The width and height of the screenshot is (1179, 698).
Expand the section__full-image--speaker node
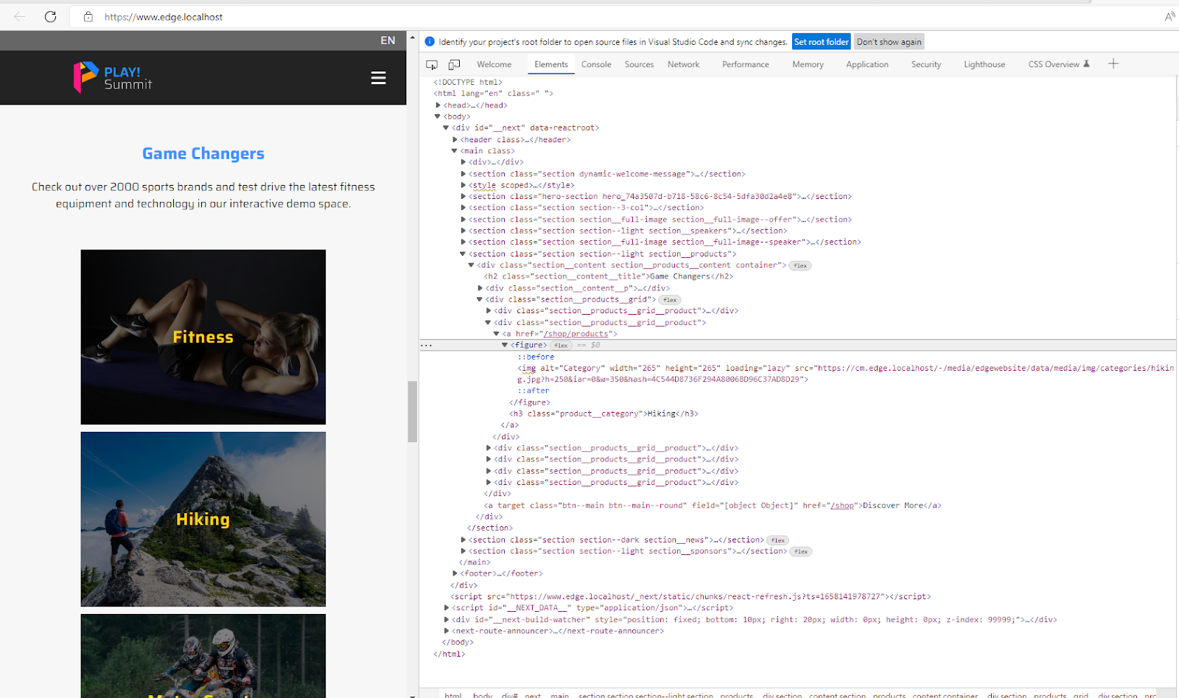point(463,242)
